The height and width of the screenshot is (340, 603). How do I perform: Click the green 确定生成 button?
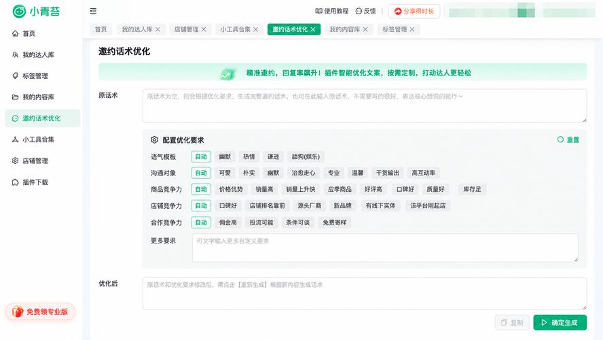[x=560, y=322]
